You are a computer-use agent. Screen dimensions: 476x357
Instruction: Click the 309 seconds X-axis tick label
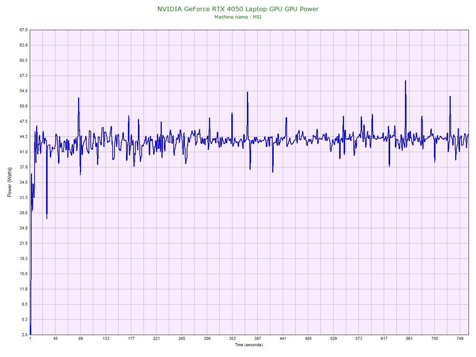[207, 338]
